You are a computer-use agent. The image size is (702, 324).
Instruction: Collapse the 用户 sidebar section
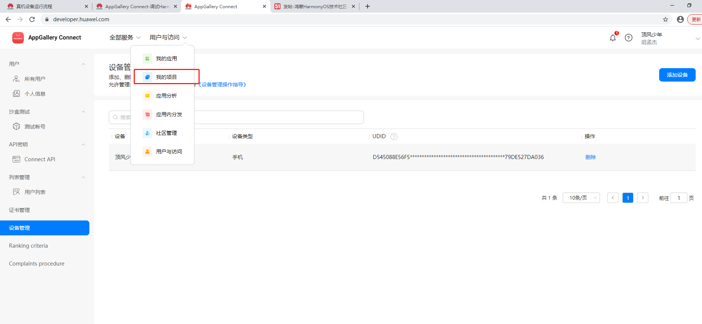(x=83, y=64)
